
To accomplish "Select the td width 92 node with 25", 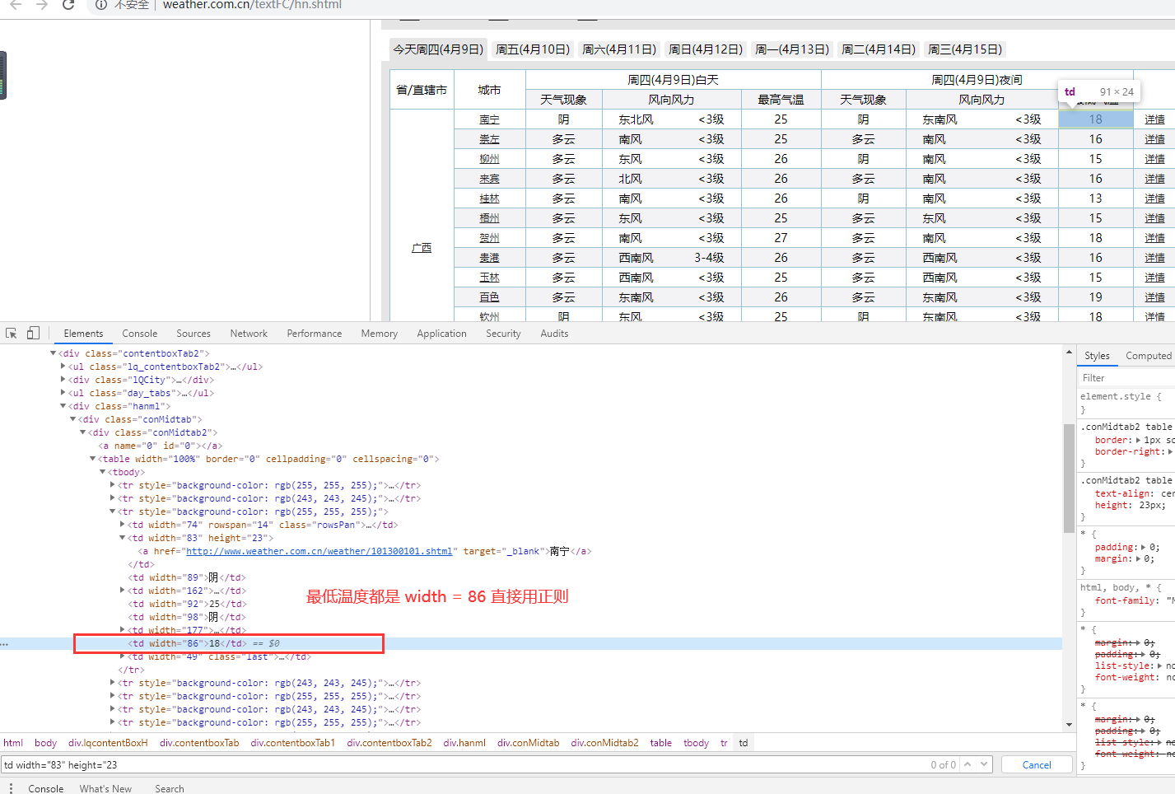I will 187,604.
